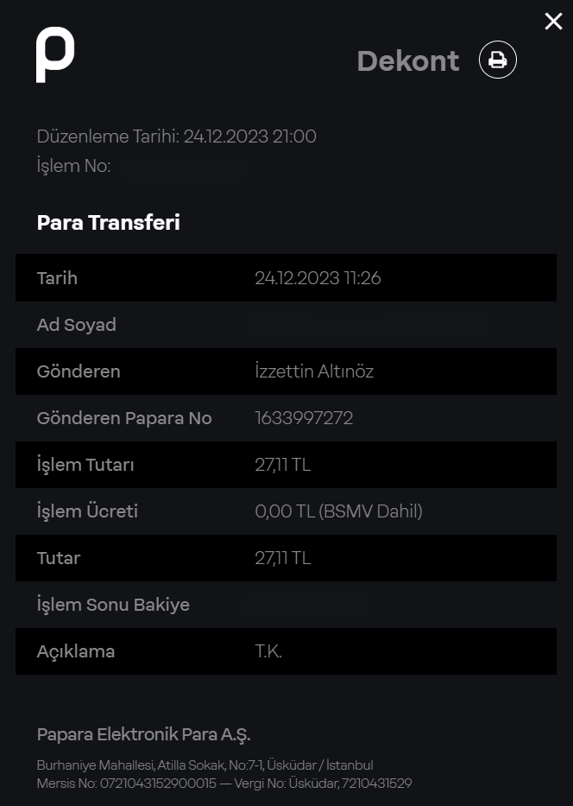This screenshot has width=573, height=806.
Task: Click the İşlem Tutarı label
Action: click(x=85, y=465)
